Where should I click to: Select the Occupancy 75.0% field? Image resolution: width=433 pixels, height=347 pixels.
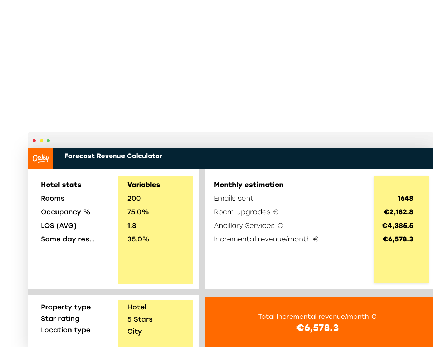coord(138,212)
